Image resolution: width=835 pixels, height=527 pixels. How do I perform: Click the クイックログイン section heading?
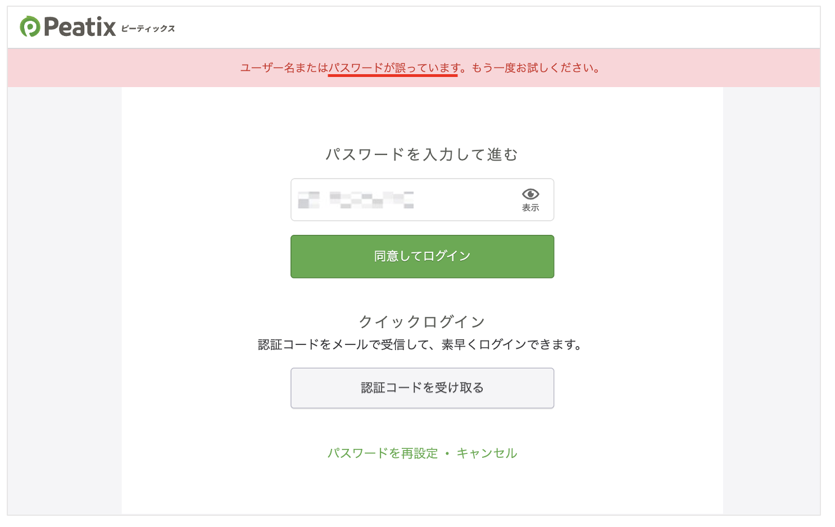[422, 322]
